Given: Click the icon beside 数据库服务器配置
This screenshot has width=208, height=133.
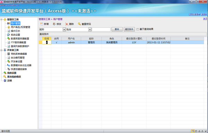Looking at the screenshot, I should coord(9,39).
